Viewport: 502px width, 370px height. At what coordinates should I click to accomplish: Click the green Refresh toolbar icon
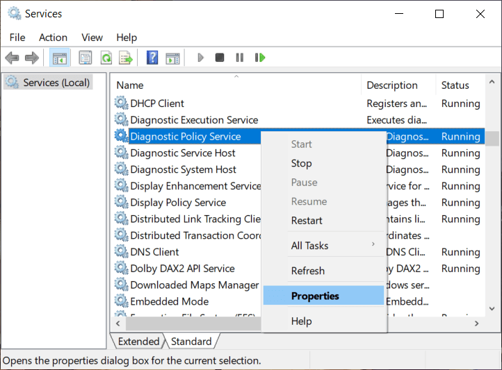(x=106, y=58)
